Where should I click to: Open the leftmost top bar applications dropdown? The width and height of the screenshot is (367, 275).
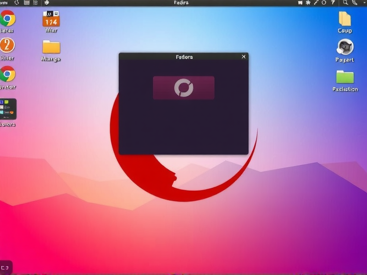tap(5, 4)
